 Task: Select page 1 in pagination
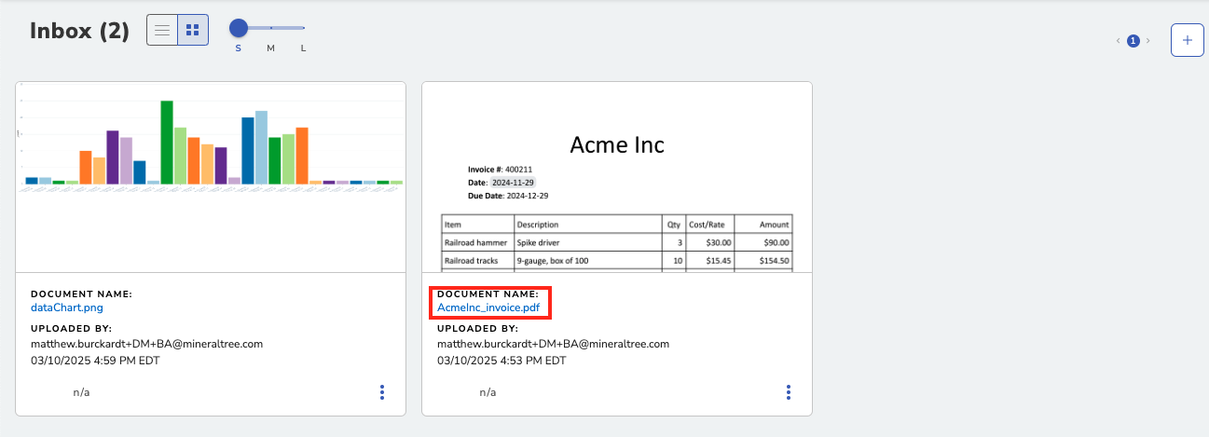[1133, 41]
